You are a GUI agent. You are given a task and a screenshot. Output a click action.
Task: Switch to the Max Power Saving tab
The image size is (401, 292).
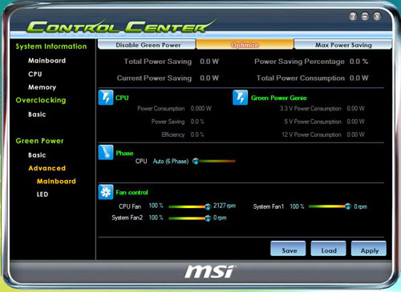pos(343,44)
